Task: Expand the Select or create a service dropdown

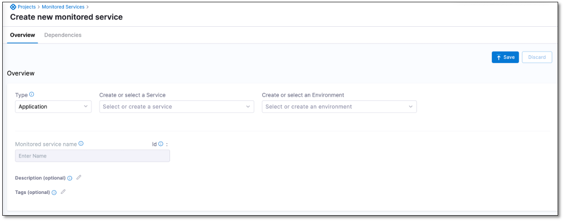Action: click(x=176, y=106)
